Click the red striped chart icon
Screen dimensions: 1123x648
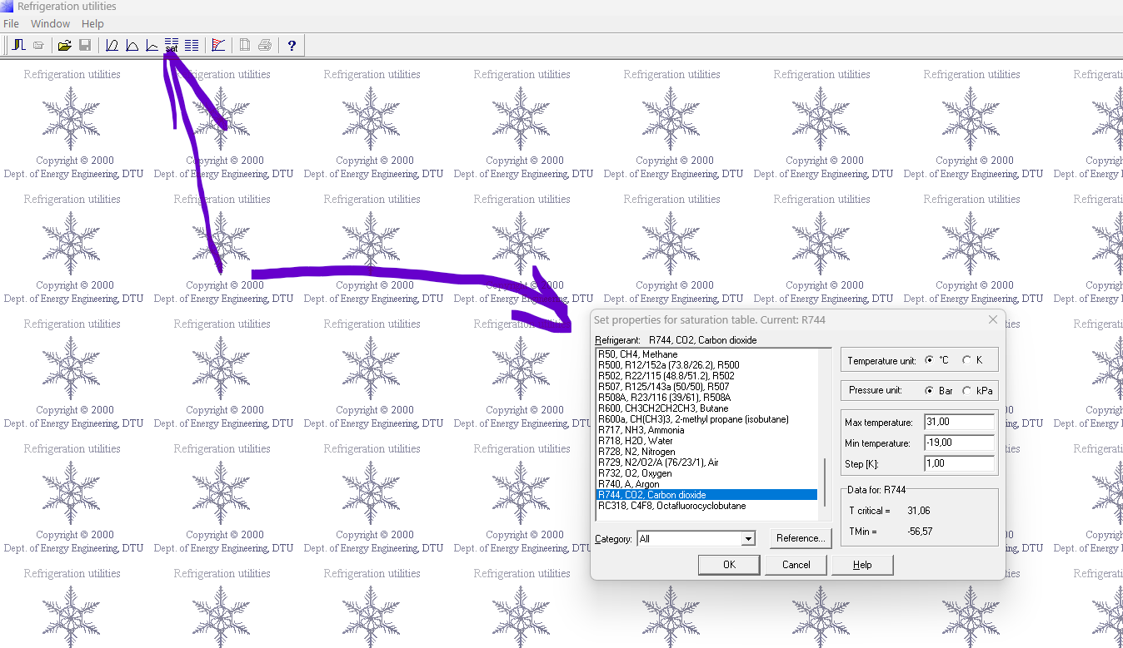(218, 45)
